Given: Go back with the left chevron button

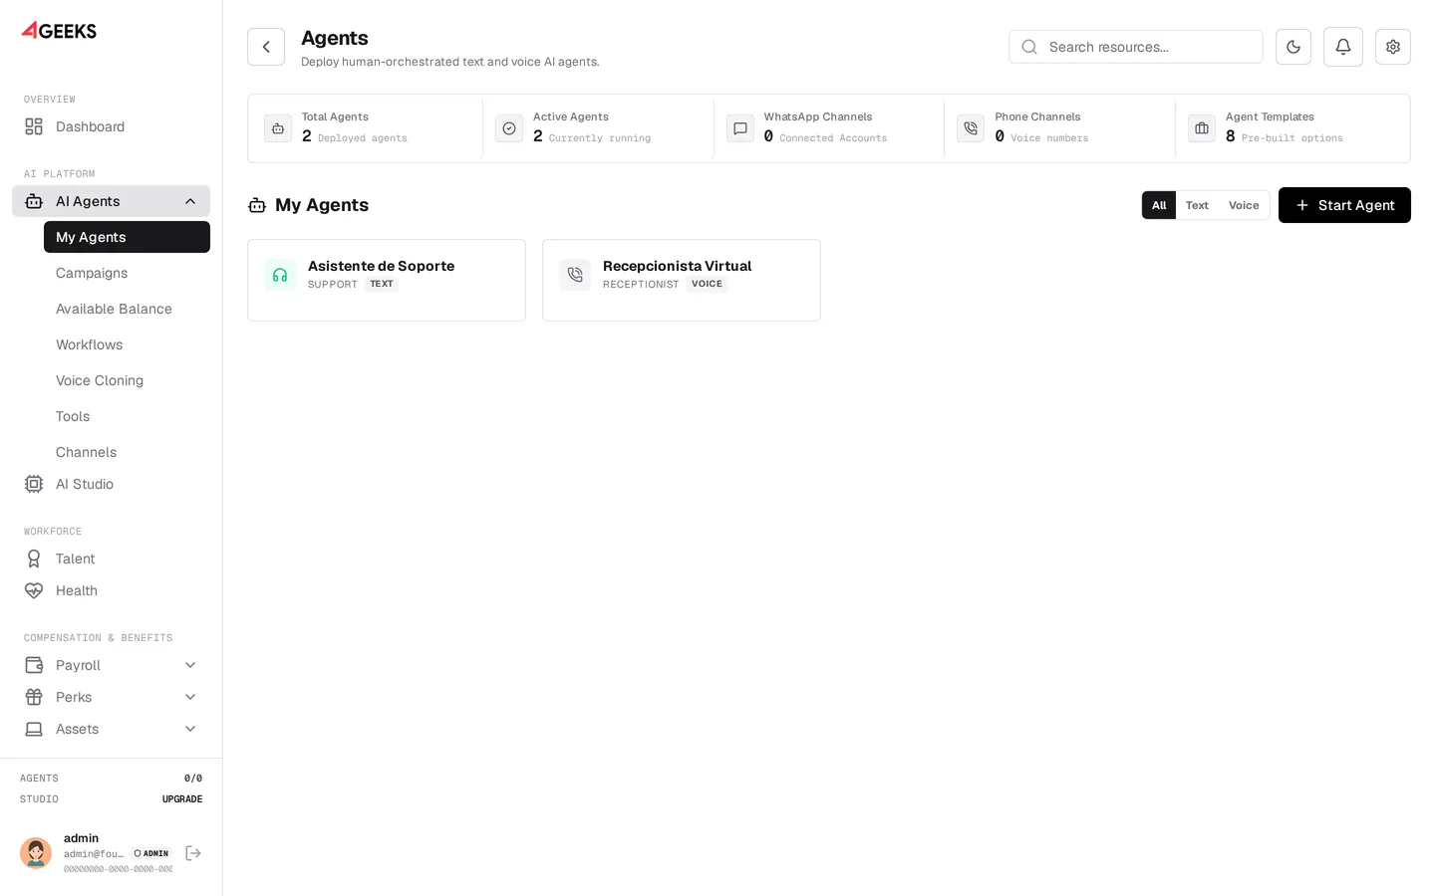Looking at the screenshot, I should click(x=266, y=47).
